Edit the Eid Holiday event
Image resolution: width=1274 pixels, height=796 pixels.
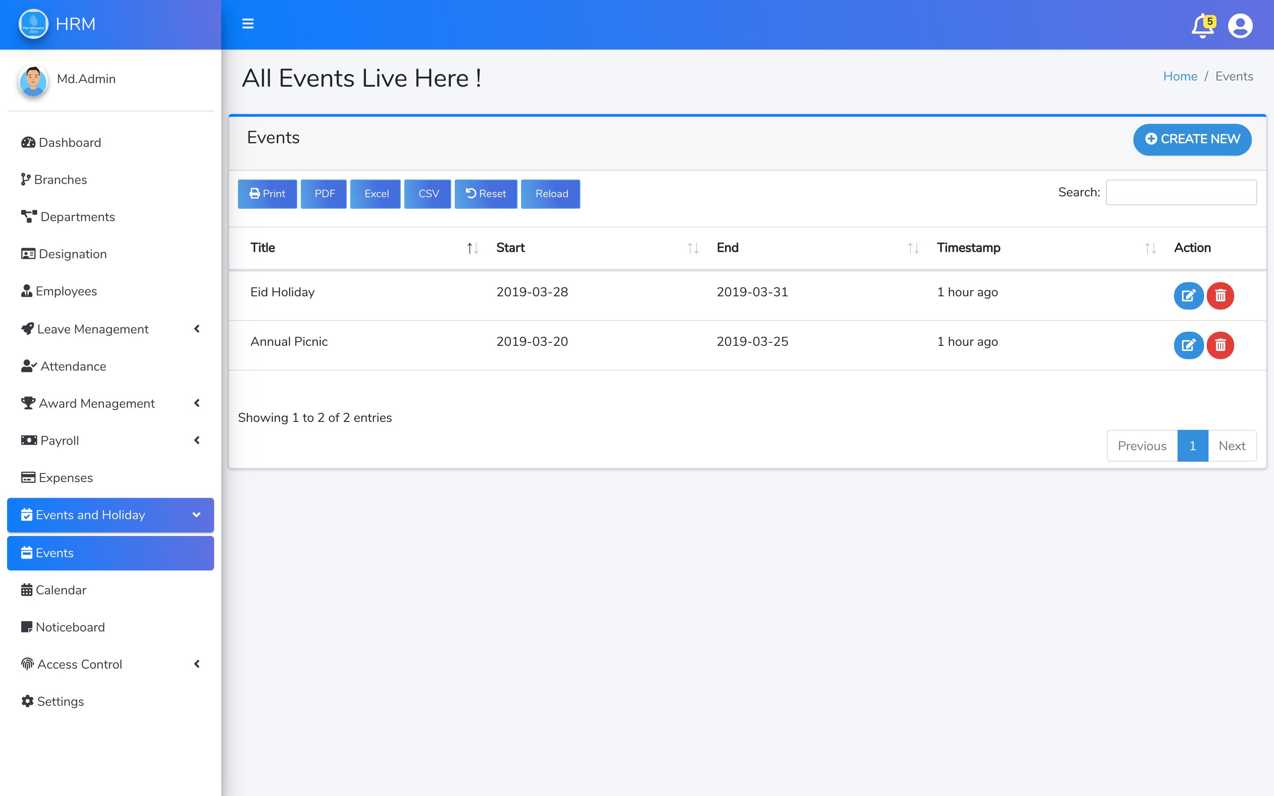tap(1188, 295)
